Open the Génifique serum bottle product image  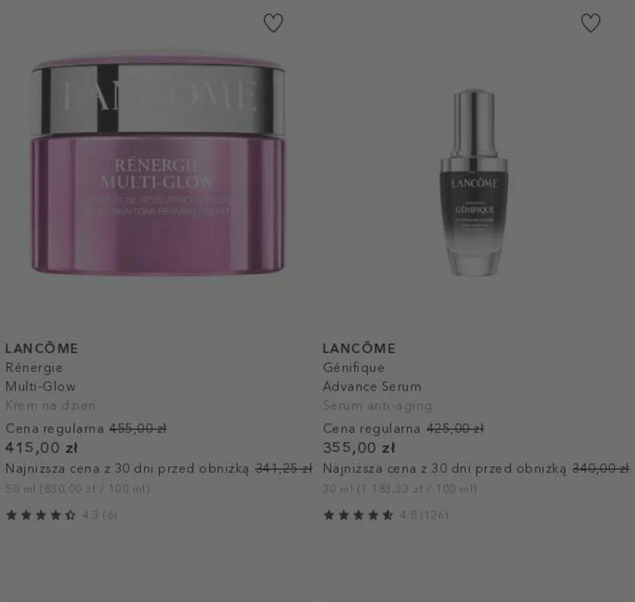pyautogui.click(x=474, y=183)
